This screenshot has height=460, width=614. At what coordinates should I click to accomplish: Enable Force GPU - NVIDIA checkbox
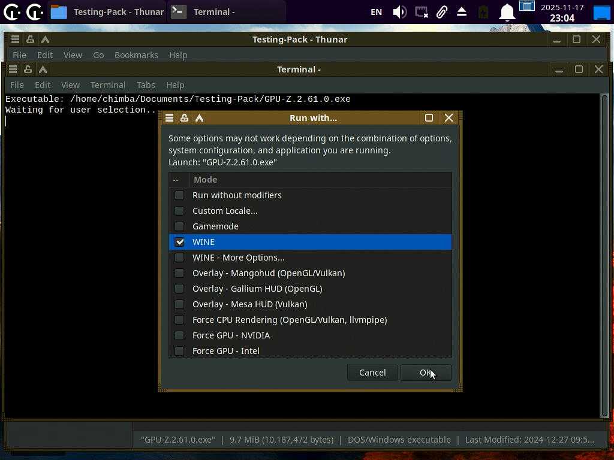click(x=179, y=335)
